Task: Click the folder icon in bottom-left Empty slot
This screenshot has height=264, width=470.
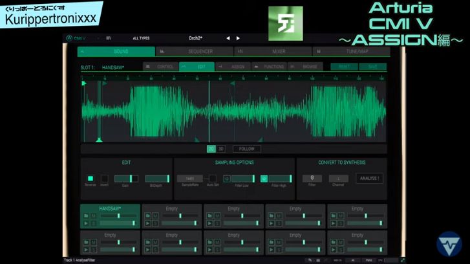Action: 86,242
